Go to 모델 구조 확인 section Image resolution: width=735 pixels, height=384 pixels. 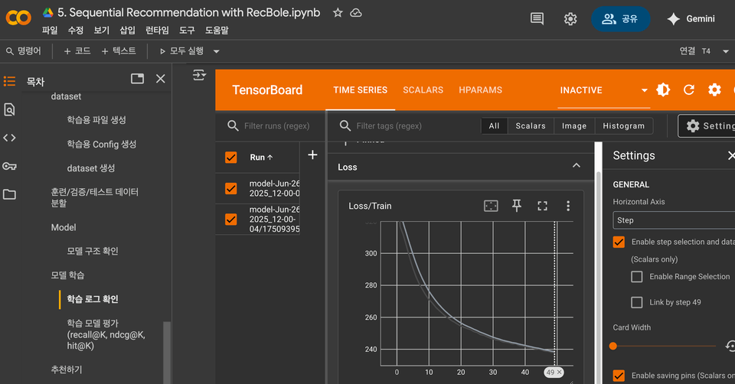[x=93, y=251]
